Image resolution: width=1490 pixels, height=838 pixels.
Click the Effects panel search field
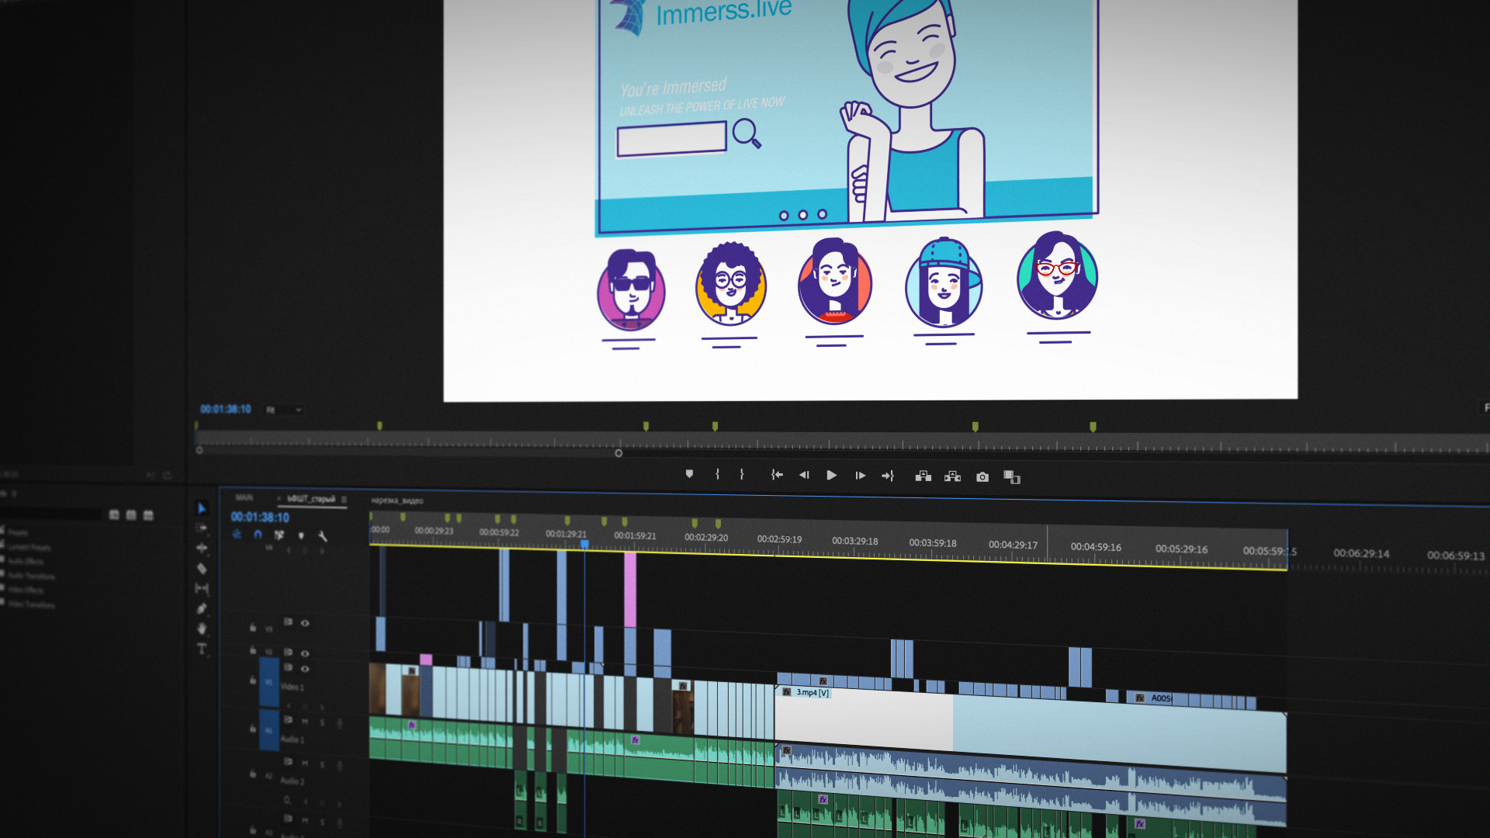click(51, 514)
